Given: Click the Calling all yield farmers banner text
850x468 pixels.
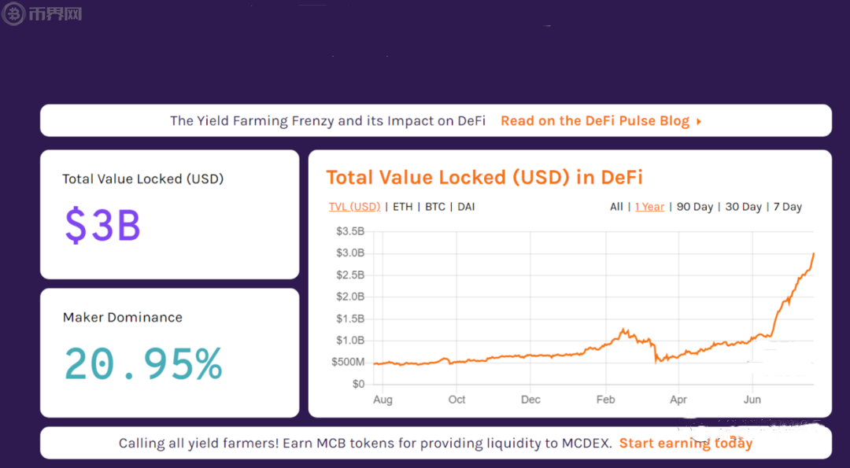Looking at the screenshot, I should click(364, 444).
